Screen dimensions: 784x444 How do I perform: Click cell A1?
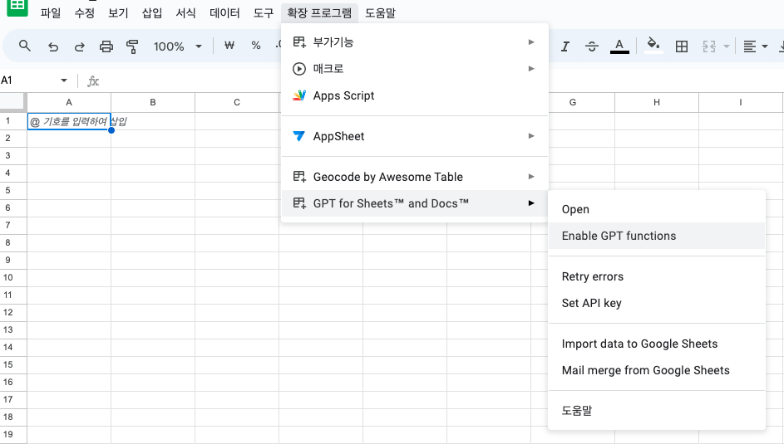click(69, 121)
